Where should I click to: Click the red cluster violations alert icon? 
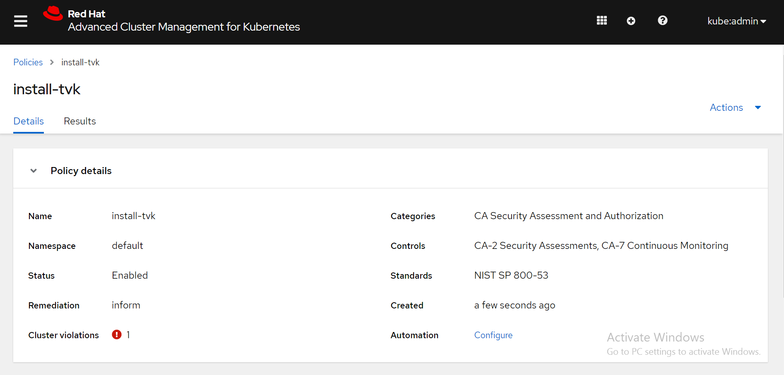[x=117, y=334]
